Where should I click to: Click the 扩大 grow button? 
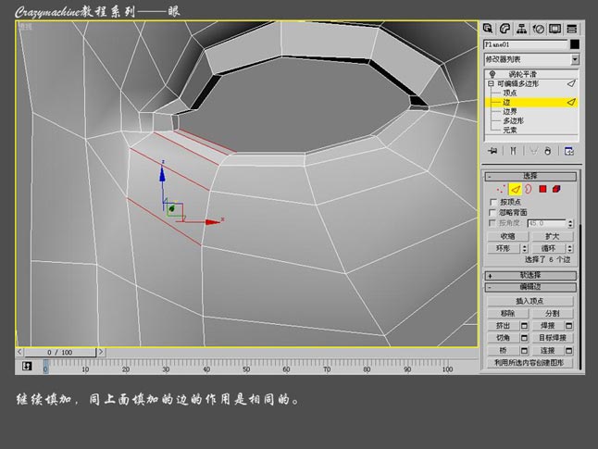click(553, 236)
